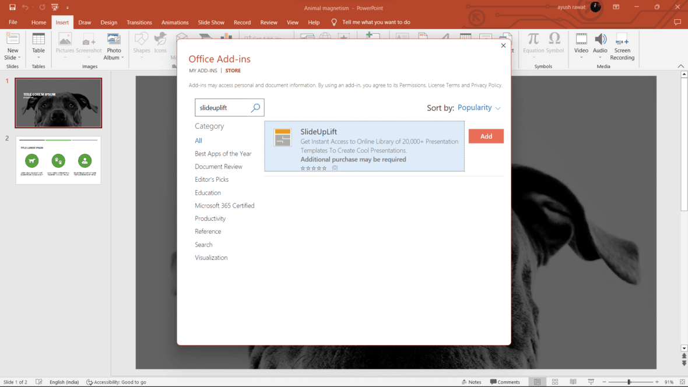Click the New Slide icon

pos(13,40)
